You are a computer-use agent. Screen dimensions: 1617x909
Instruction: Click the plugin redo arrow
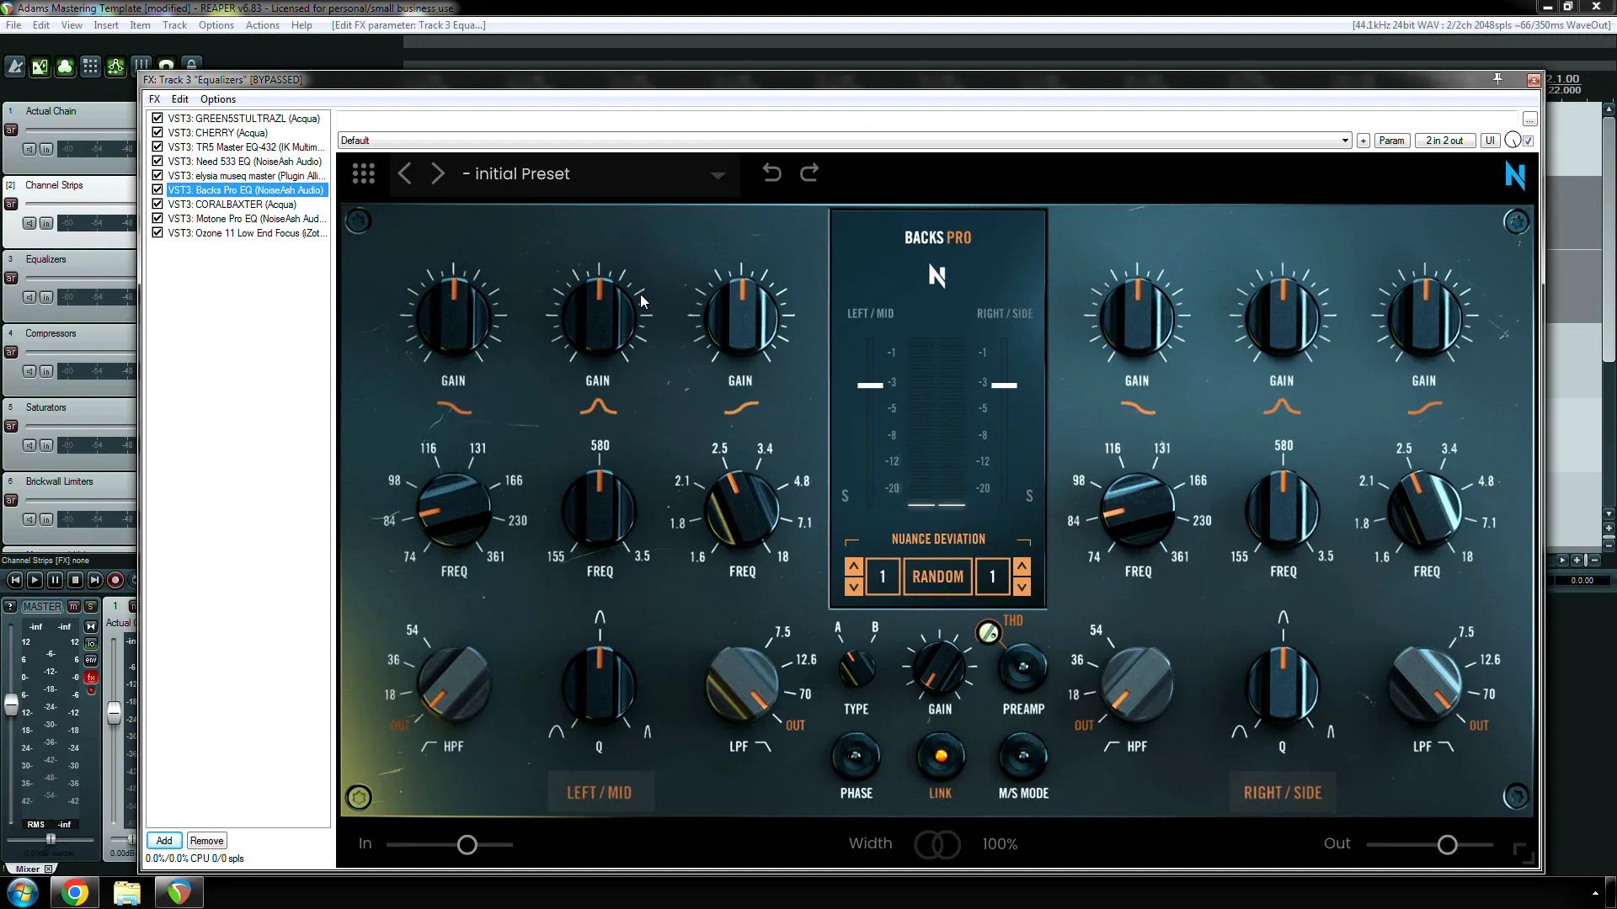pyautogui.click(x=809, y=173)
